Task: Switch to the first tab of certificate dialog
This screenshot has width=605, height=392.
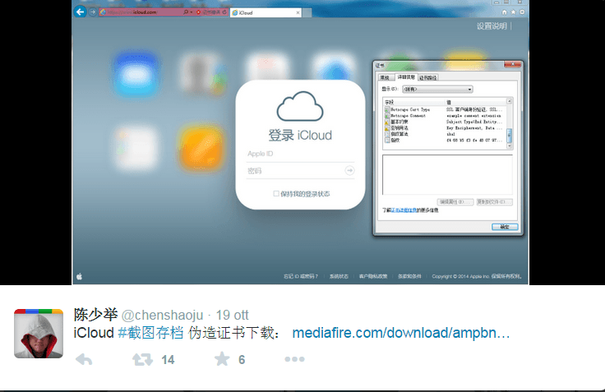Action: (385, 77)
